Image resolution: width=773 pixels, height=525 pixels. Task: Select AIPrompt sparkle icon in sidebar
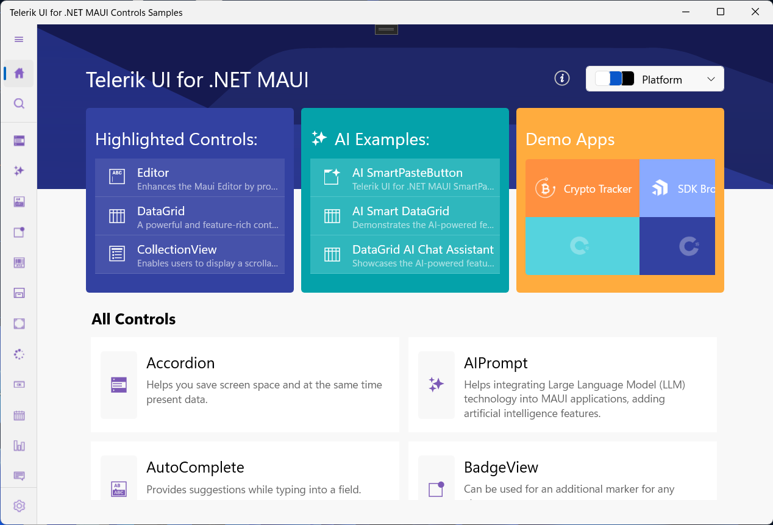(19, 171)
